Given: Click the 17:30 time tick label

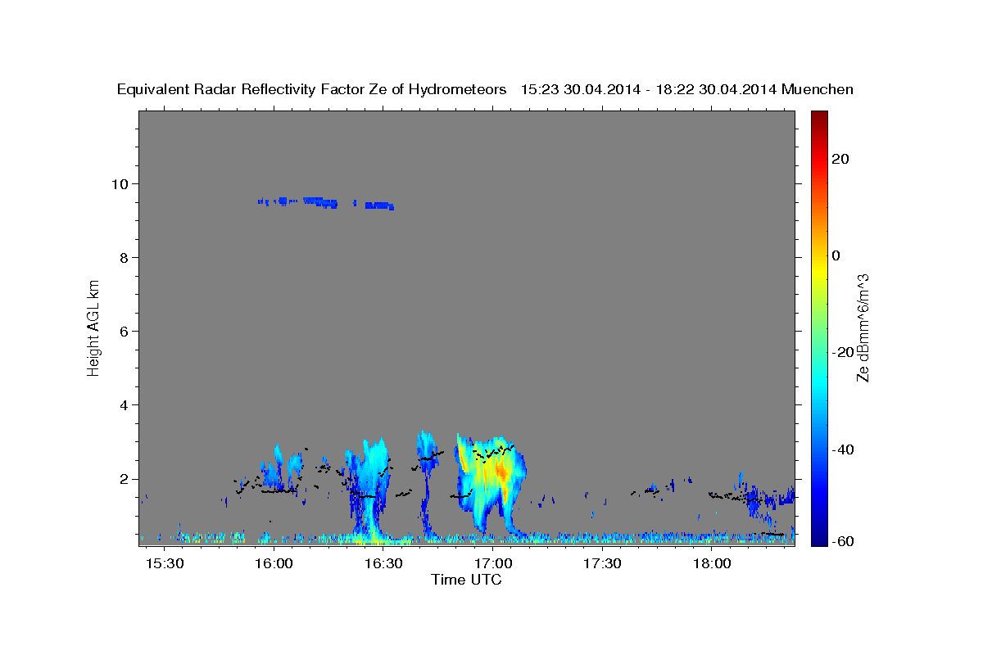Looking at the screenshot, I should [603, 563].
